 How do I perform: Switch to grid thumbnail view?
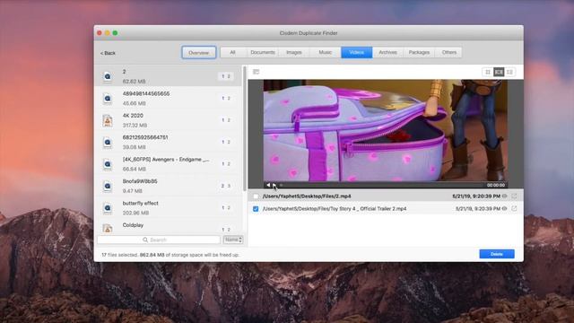coord(488,72)
